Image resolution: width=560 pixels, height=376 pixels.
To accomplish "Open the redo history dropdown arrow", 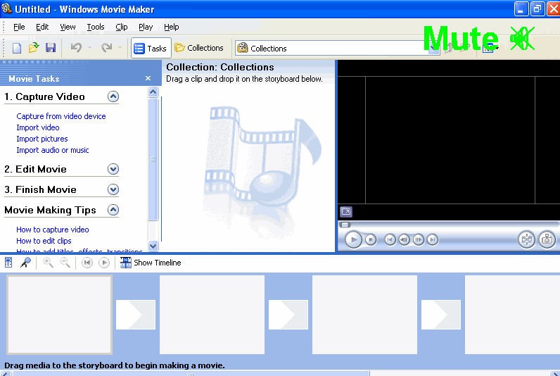I will (120, 48).
